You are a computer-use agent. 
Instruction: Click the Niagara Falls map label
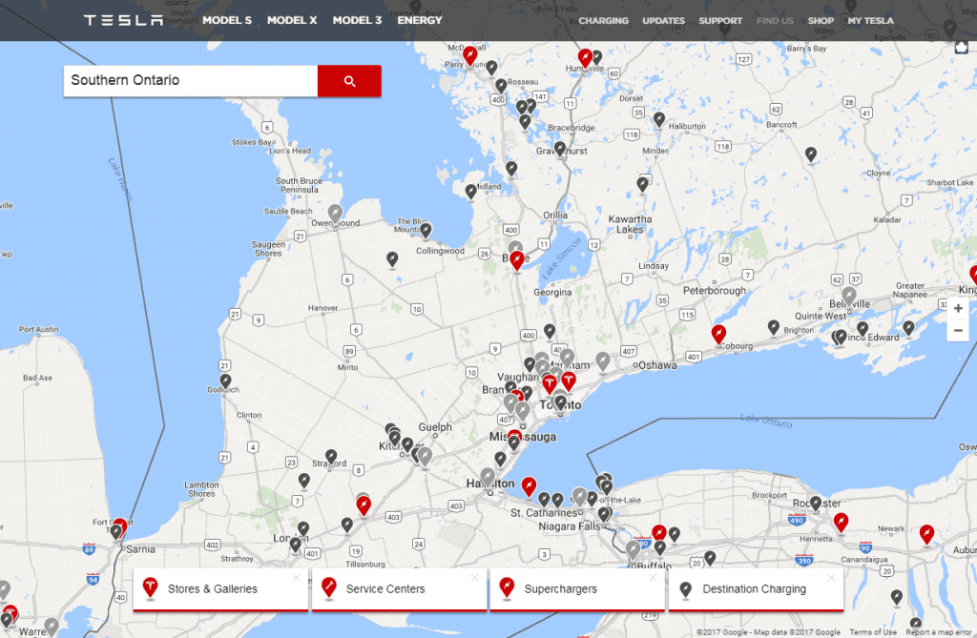(570, 525)
